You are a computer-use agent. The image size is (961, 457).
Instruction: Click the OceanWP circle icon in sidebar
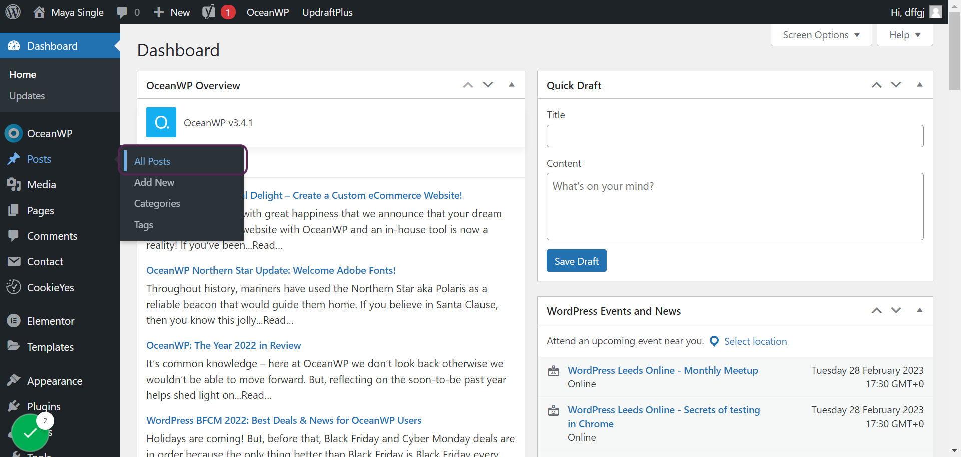coord(14,133)
